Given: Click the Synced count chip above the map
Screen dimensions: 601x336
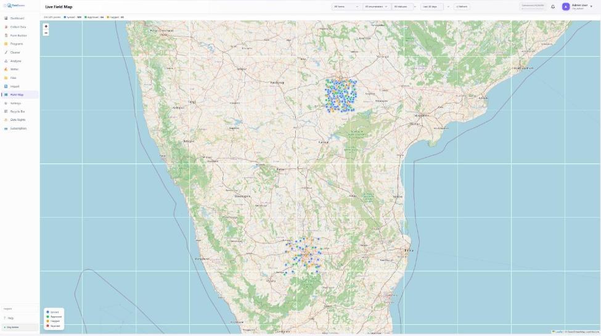Looking at the screenshot, I should pyautogui.click(x=73, y=17).
